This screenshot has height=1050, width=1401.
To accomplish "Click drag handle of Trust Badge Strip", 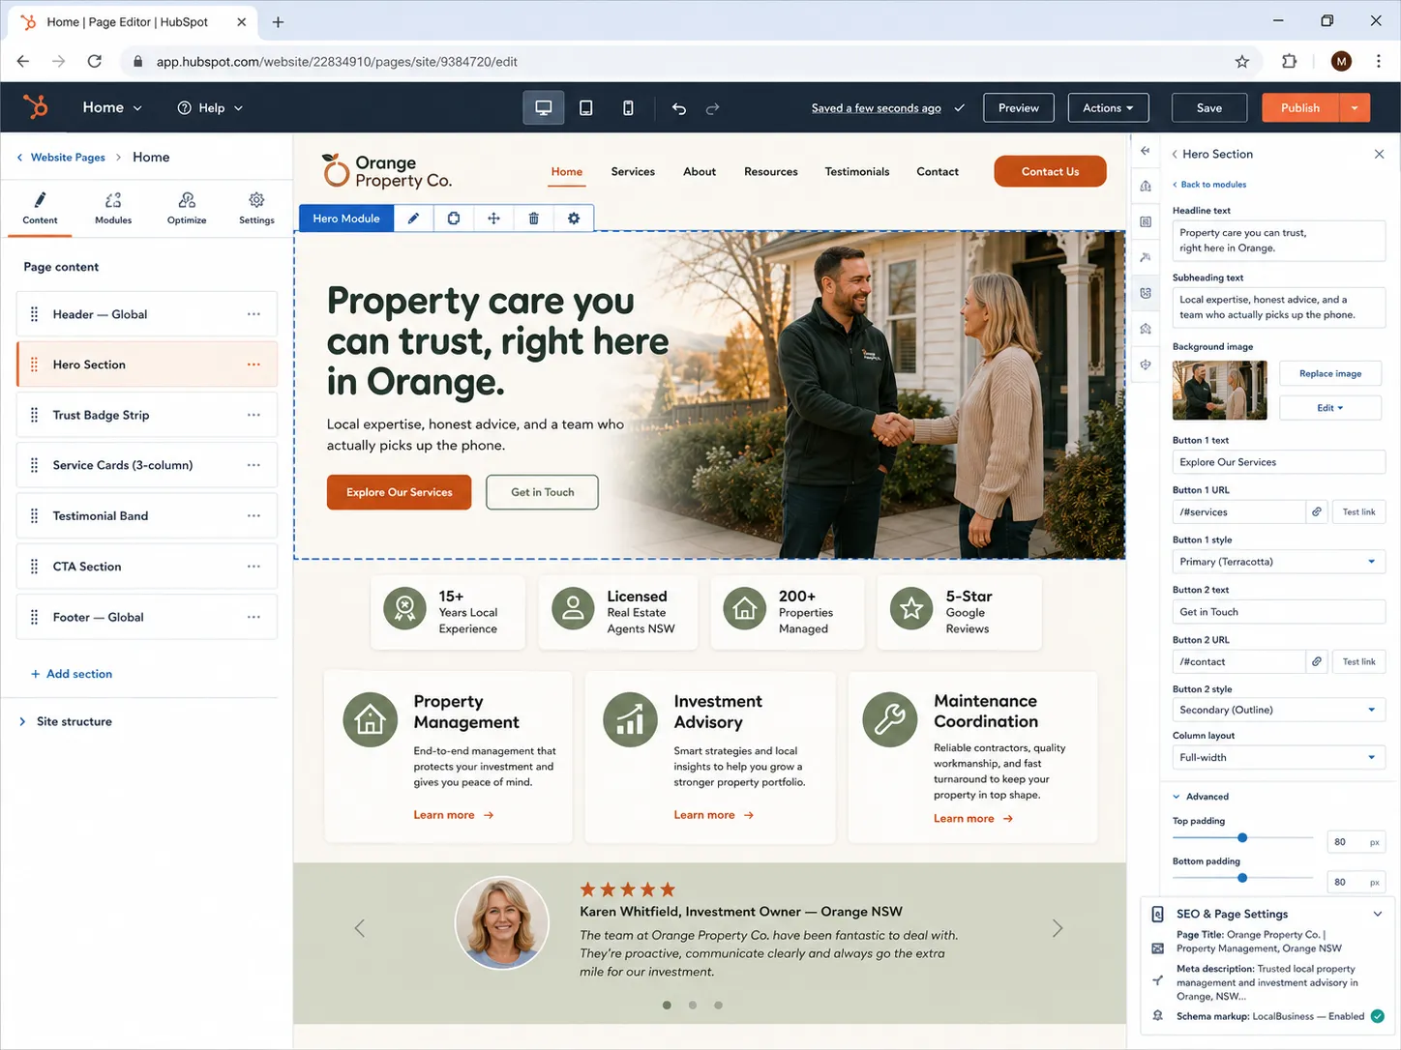I will [34, 415].
